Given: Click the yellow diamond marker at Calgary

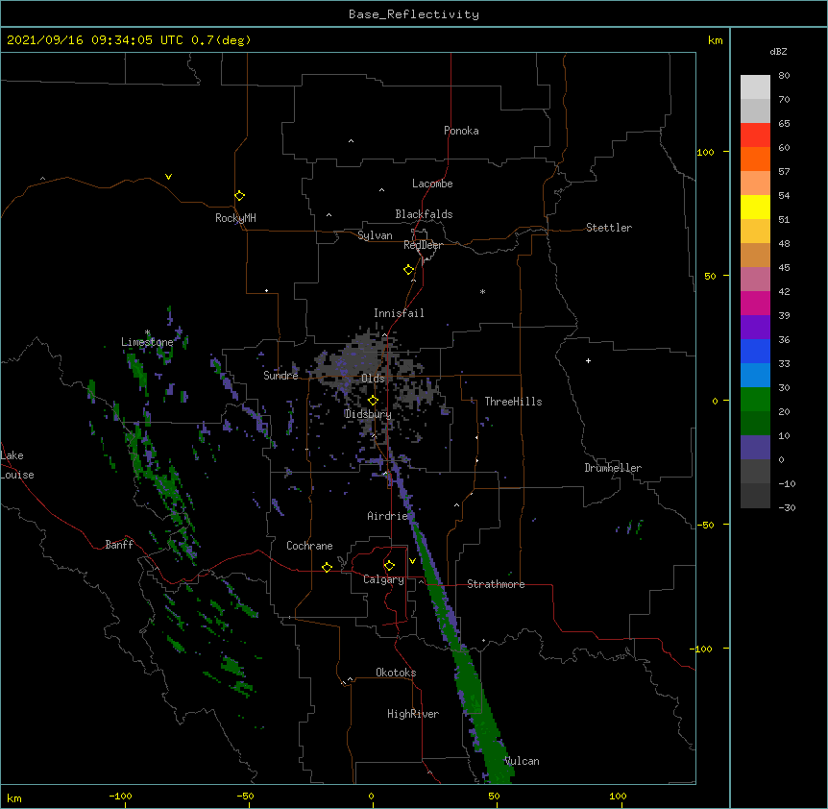Looking at the screenshot, I should (x=389, y=566).
